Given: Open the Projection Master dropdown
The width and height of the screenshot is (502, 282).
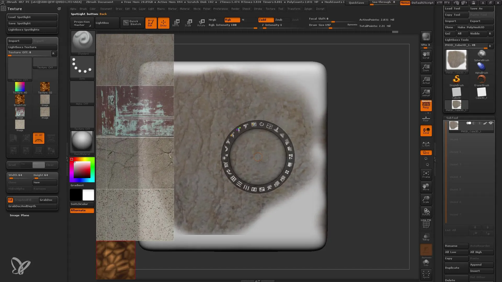Looking at the screenshot, I should coord(82,23).
